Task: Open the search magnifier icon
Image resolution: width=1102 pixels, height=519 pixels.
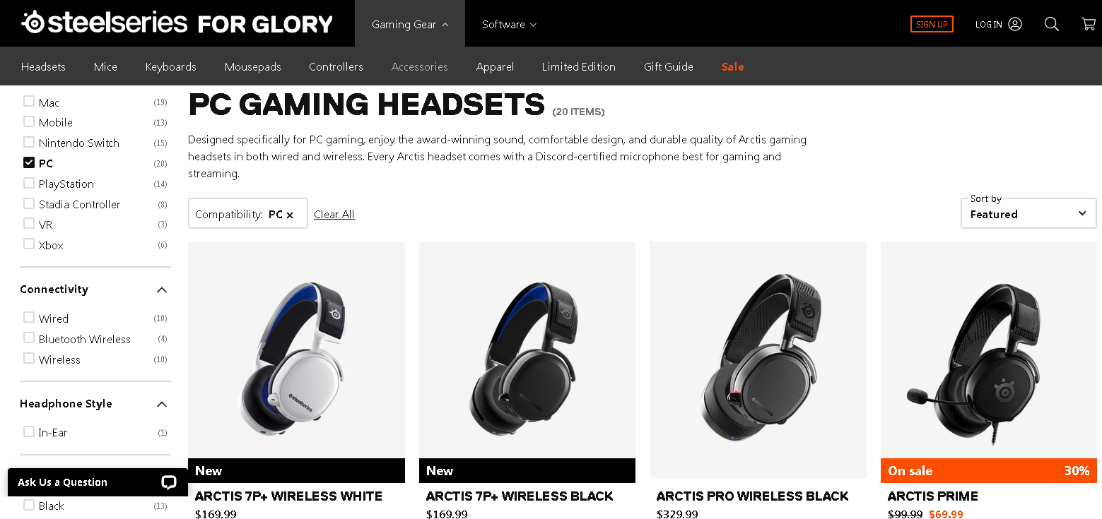Action: pos(1051,24)
